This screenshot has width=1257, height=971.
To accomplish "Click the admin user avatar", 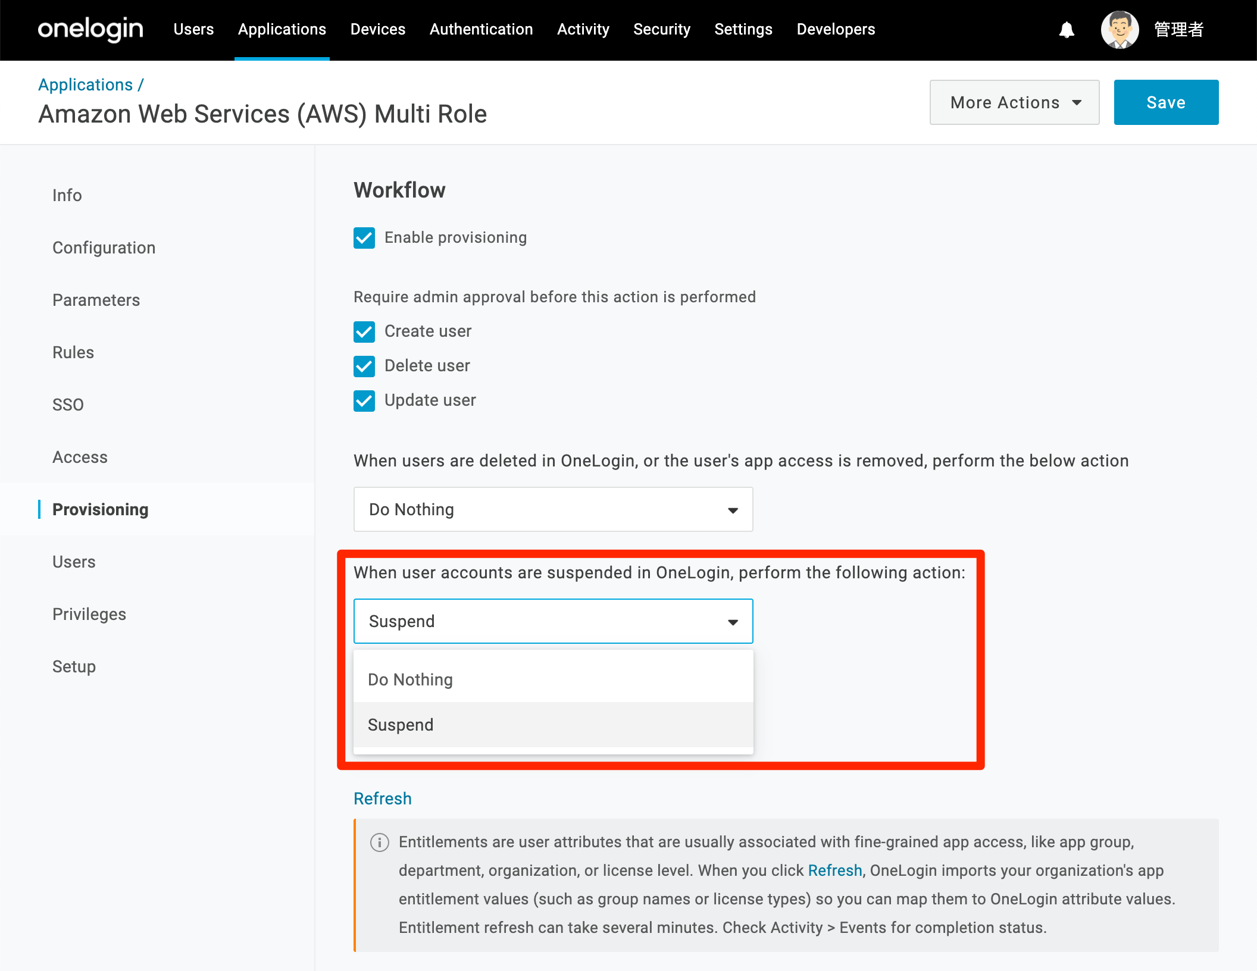I will (1120, 29).
